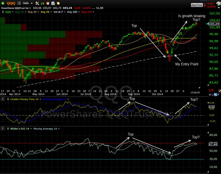Open the watchlist list icon beside QQQ
Screen dimensions: 221x174
pos(19,3)
